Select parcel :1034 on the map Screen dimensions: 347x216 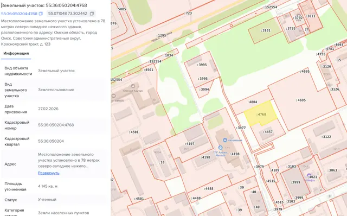(x=168, y=55)
